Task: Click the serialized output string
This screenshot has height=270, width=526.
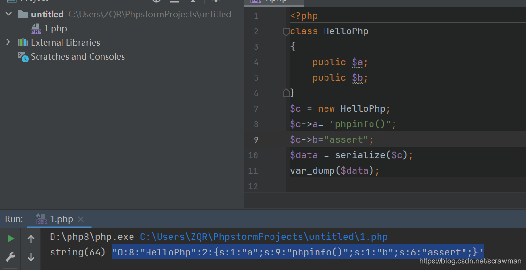Action: [x=298, y=252]
